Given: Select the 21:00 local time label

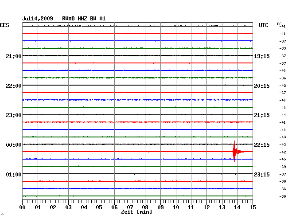Looking at the screenshot, I should (14, 56).
